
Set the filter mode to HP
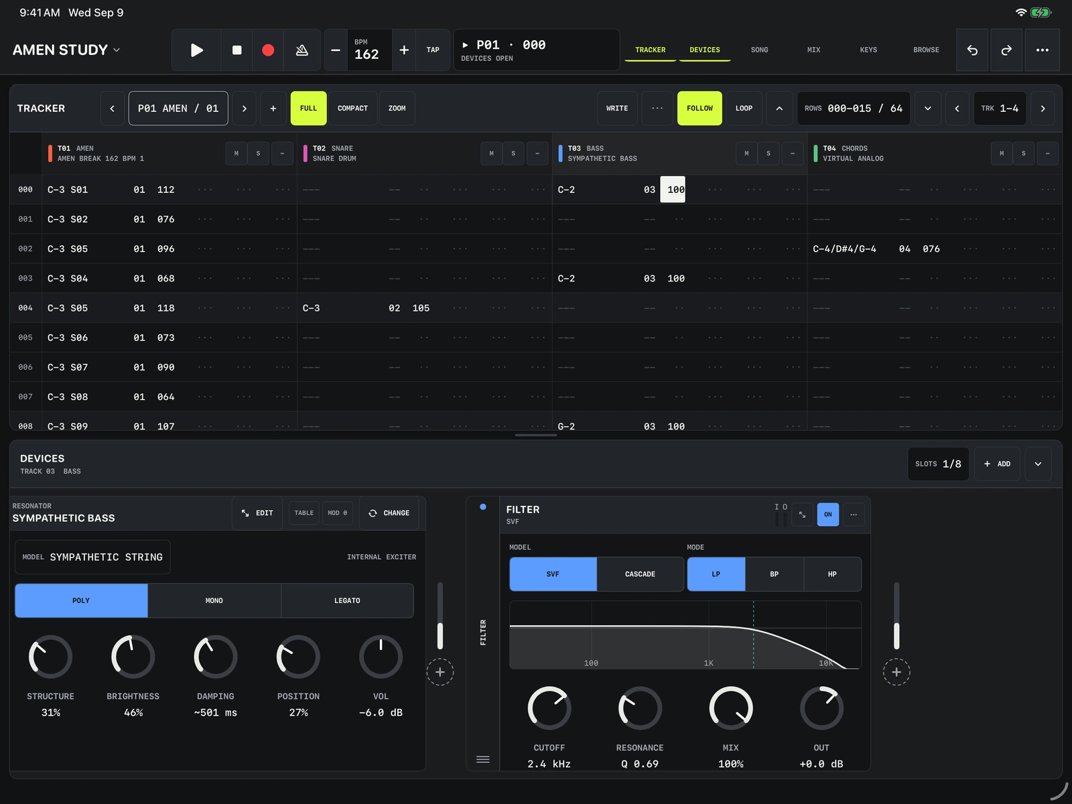[x=832, y=574]
